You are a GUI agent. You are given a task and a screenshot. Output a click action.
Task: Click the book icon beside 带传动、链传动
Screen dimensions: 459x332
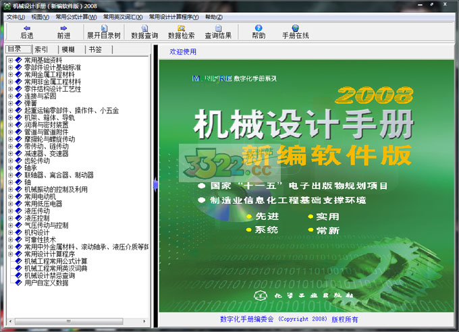click(x=18, y=146)
